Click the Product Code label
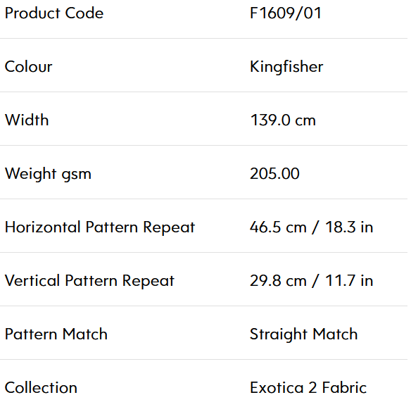The height and width of the screenshot is (414, 411). 54,13
